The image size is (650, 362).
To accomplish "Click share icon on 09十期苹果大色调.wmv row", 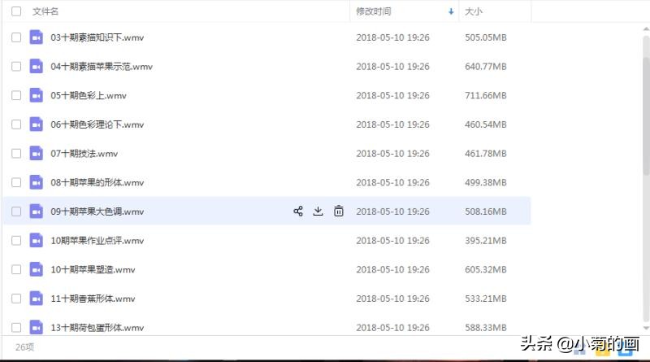I will (x=298, y=212).
